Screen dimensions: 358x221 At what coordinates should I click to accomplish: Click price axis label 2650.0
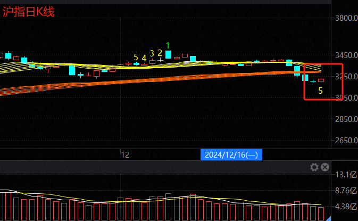click(x=346, y=141)
